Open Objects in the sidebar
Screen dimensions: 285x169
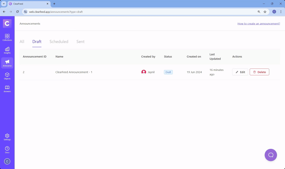(x=7, y=76)
